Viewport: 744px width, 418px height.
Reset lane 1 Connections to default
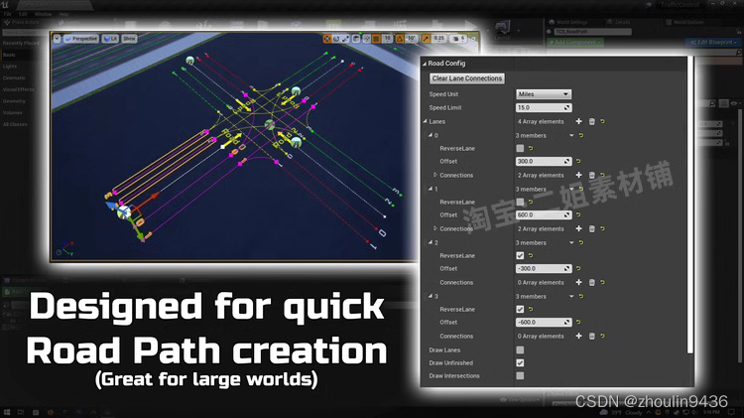(x=602, y=229)
